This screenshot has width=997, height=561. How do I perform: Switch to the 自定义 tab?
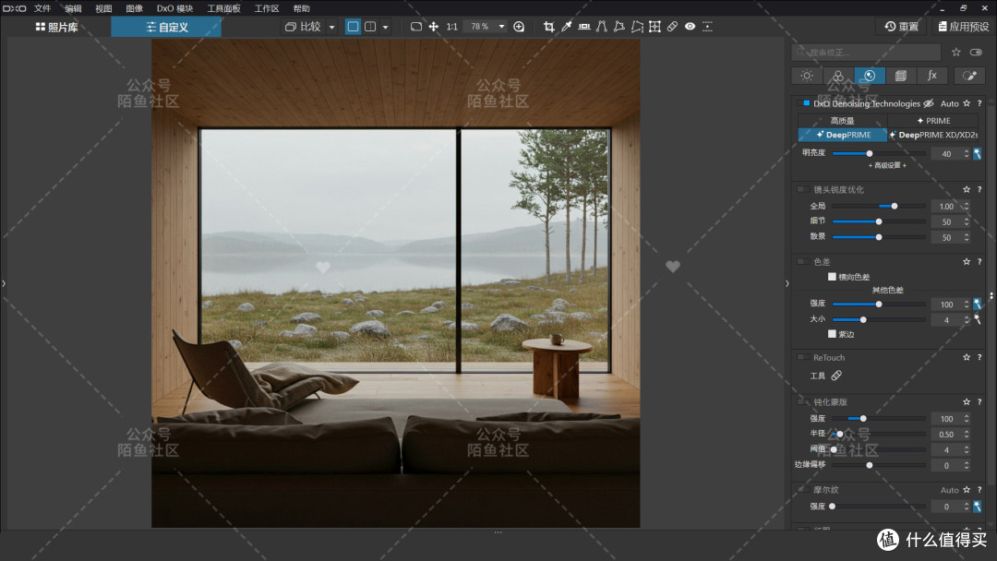coord(166,27)
